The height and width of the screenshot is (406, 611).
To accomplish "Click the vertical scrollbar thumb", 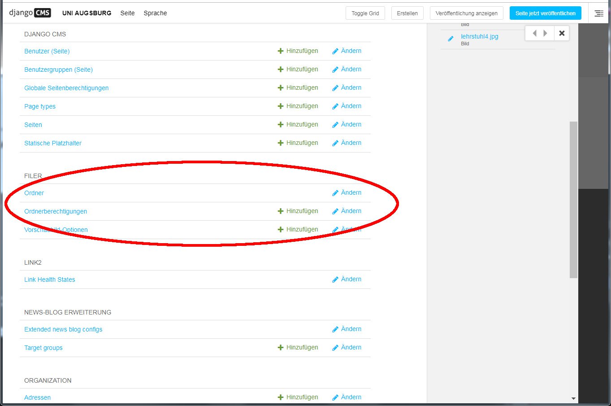I will pyautogui.click(x=573, y=200).
